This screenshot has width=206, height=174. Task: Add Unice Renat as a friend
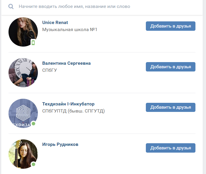click(170, 26)
